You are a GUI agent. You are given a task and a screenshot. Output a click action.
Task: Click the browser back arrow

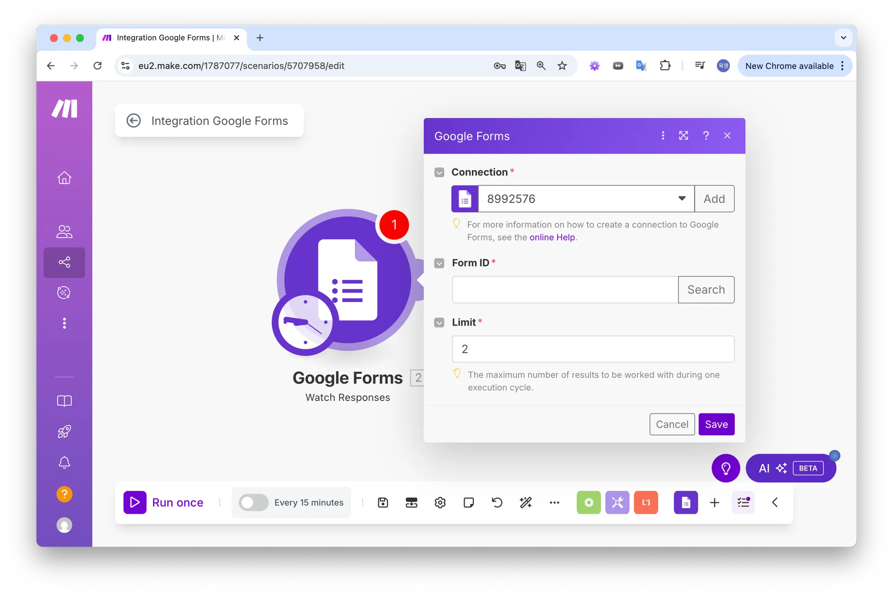point(51,66)
